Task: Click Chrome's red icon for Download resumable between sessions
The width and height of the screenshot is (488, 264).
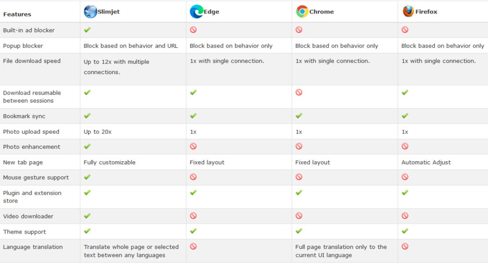Action: pyautogui.click(x=299, y=92)
